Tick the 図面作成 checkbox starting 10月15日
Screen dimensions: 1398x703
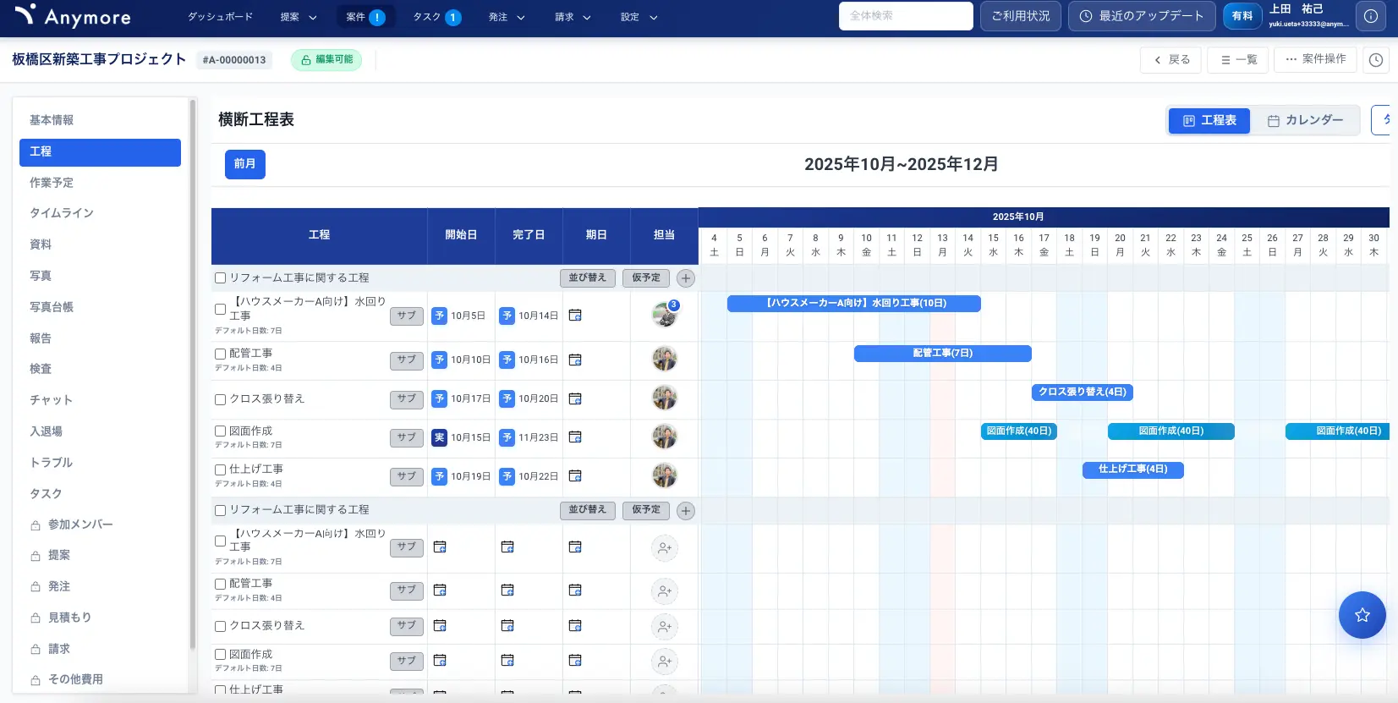(x=221, y=431)
